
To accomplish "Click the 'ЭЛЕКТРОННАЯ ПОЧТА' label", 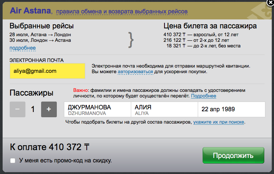I will coord(37,60).
